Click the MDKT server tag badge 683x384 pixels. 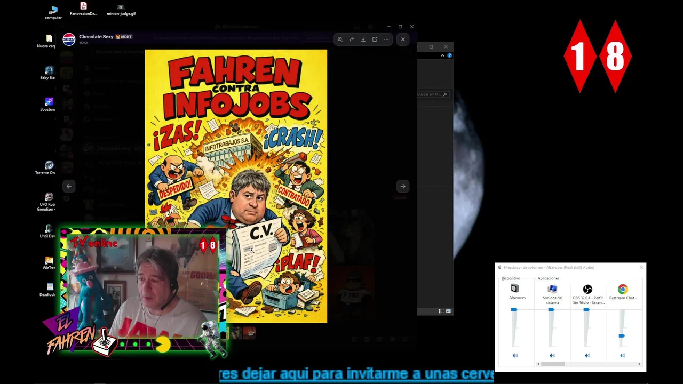(124, 37)
